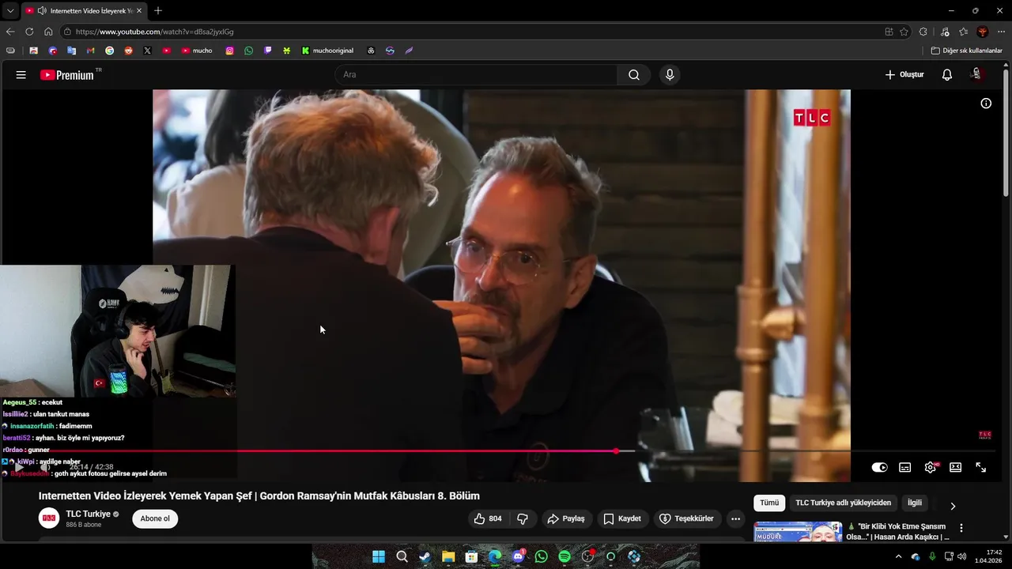Open Diğer sık kullanılanlar folder

click(x=966, y=51)
